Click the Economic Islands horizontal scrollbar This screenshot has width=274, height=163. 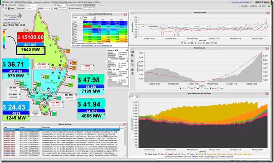tap(117, 86)
